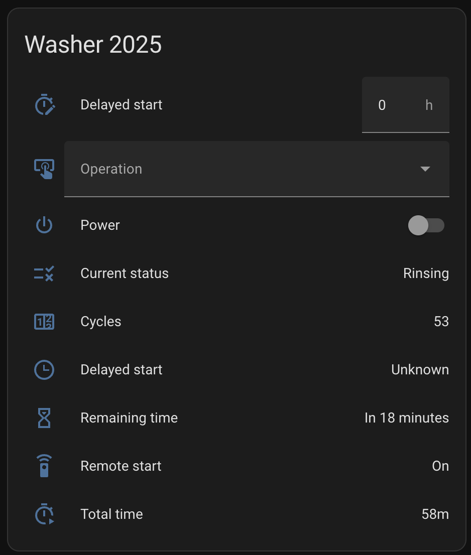Screen dimensions: 471x555
Task: Toggle the Power switch
Action: point(426,225)
